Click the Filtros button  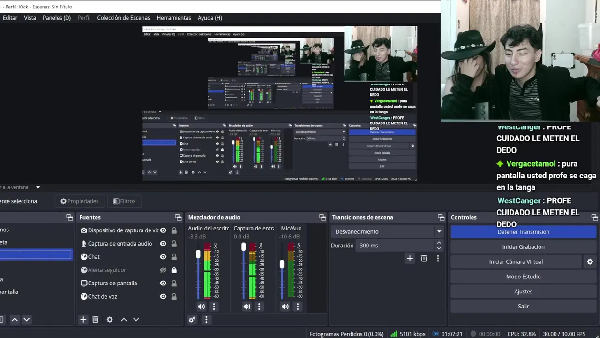pos(124,201)
